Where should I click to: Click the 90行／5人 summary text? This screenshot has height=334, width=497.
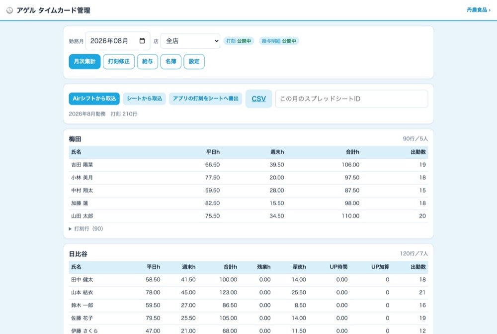(415, 139)
